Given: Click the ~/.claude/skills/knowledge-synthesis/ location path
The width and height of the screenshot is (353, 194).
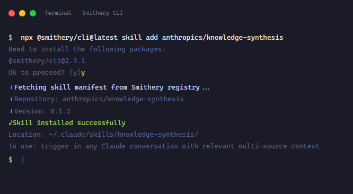Looking at the screenshot, I should pyautogui.click(x=123, y=135).
